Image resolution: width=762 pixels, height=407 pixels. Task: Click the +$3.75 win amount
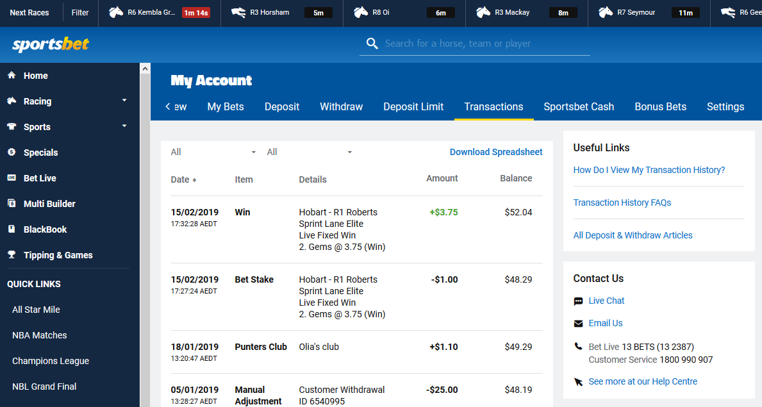443,212
